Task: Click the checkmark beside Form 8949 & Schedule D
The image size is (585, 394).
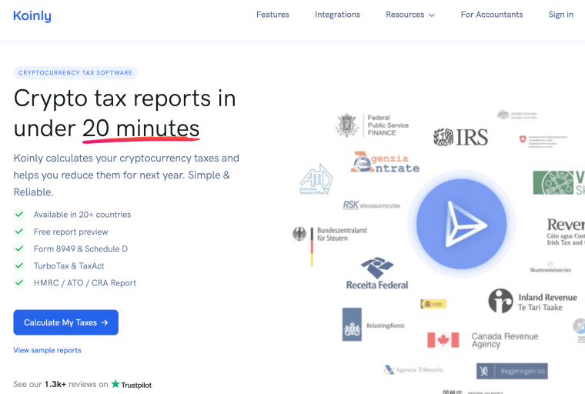Action: coord(19,249)
